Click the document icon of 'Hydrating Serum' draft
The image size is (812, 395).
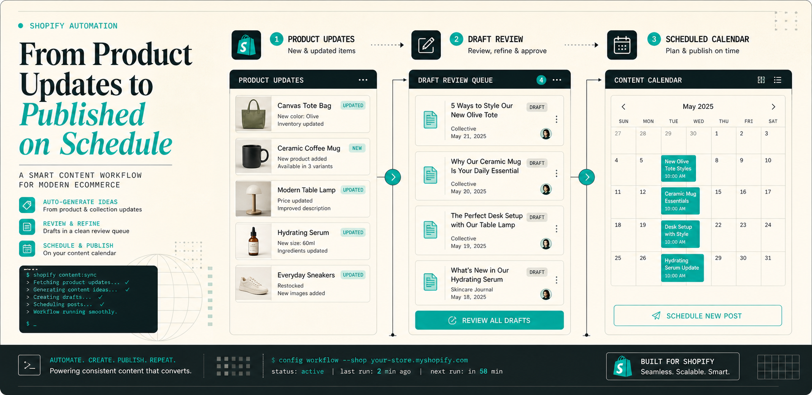point(430,282)
